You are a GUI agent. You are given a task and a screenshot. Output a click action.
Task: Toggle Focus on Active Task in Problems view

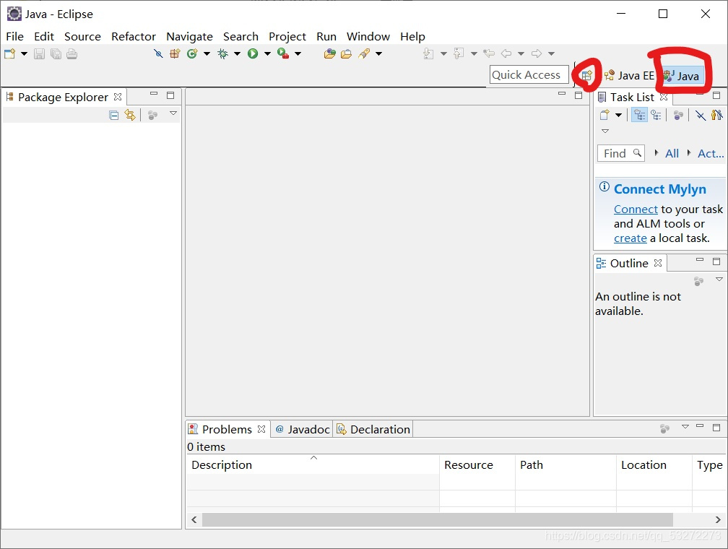pos(665,428)
